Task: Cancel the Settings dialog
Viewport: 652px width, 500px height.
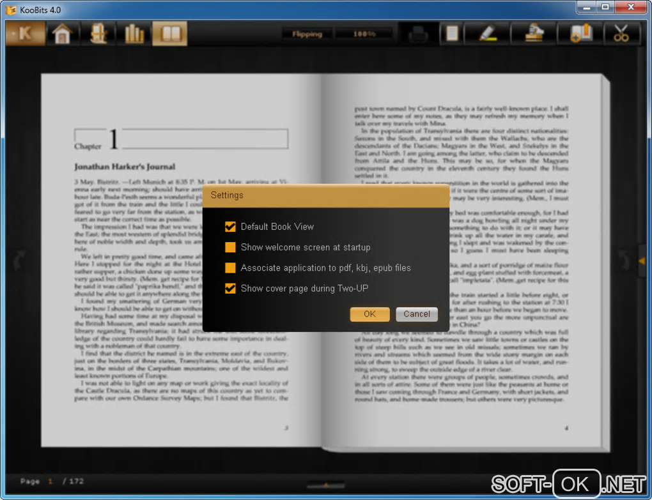Action: click(417, 314)
